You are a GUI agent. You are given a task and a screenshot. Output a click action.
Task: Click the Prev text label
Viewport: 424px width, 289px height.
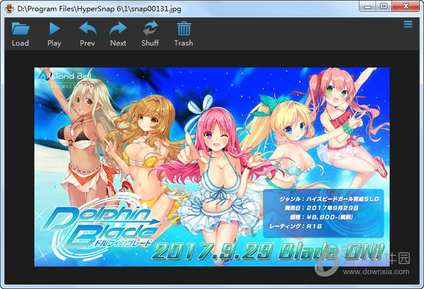[x=87, y=43]
